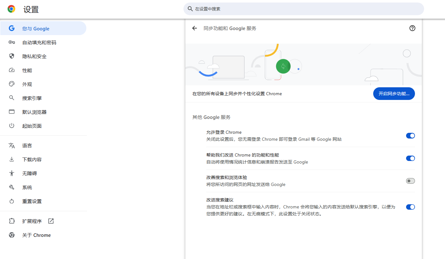
Task: Open help with the question mark icon
Action: tap(412, 28)
